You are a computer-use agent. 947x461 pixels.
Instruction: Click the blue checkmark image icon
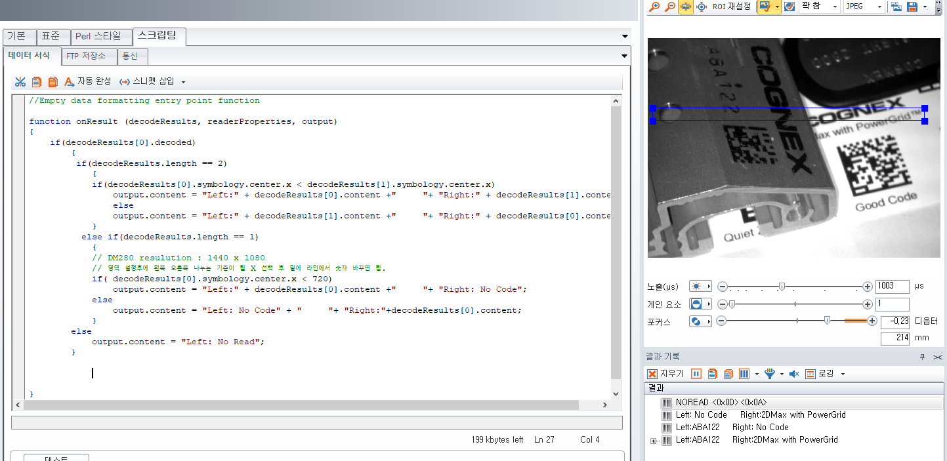coord(789,7)
